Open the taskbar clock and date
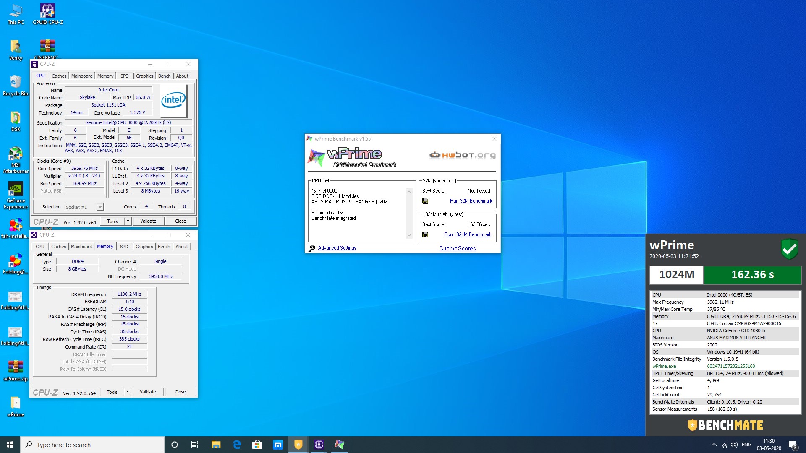The height and width of the screenshot is (453, 806). pyautogui.click(x=769, y=445)
